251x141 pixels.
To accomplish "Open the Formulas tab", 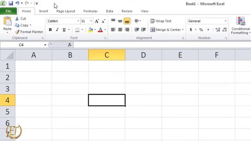I will (91, 11).
